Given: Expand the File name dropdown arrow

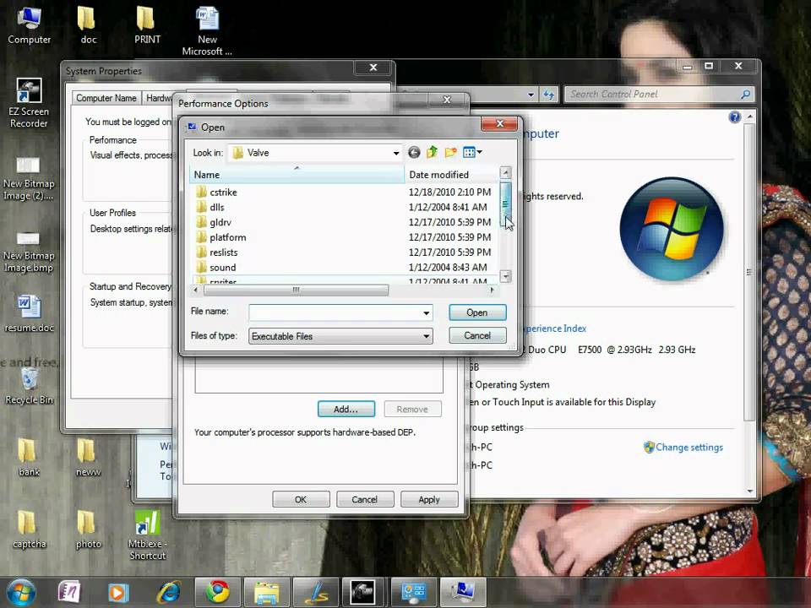Looking at the screenshot, I should click(x=426, y=312).
